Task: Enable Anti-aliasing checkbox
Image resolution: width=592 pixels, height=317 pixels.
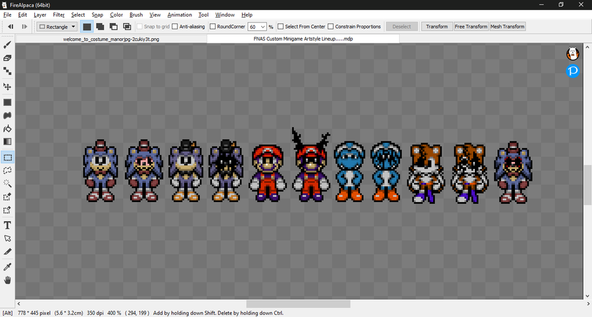Action: pyautogui.click(x=175, y=26)
